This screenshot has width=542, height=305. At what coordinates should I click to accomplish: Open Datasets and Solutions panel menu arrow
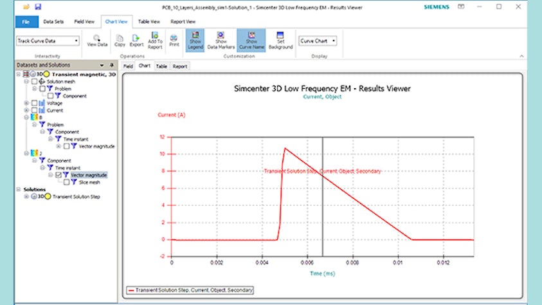(102, 65)
